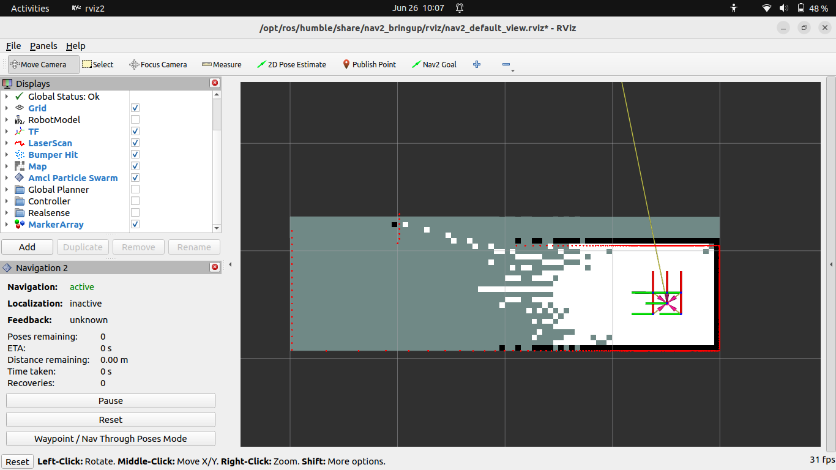Disable the LaserScan display checkbox
Viewport: 836px width, 470px height.
point(134,142)
